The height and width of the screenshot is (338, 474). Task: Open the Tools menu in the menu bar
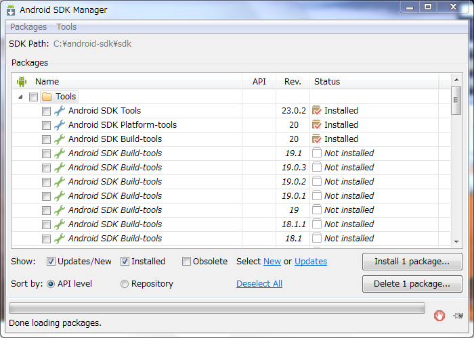pyautogui.click(x=66, y=27)
